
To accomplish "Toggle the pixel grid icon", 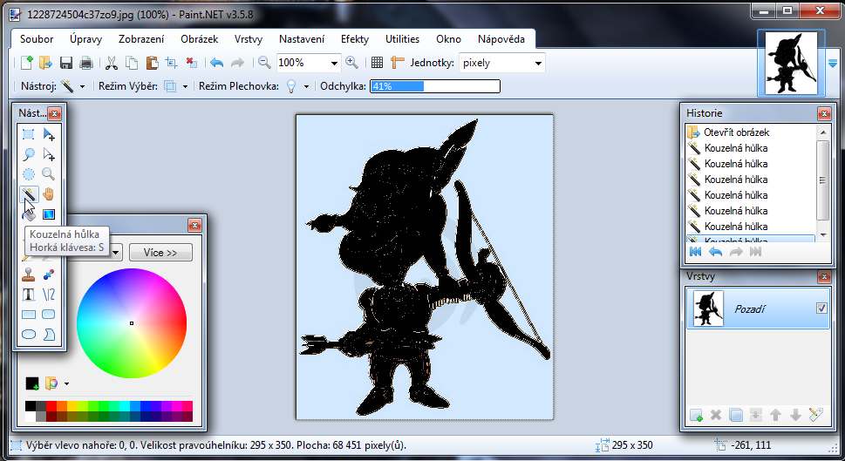I will click(x=377, y=63).
